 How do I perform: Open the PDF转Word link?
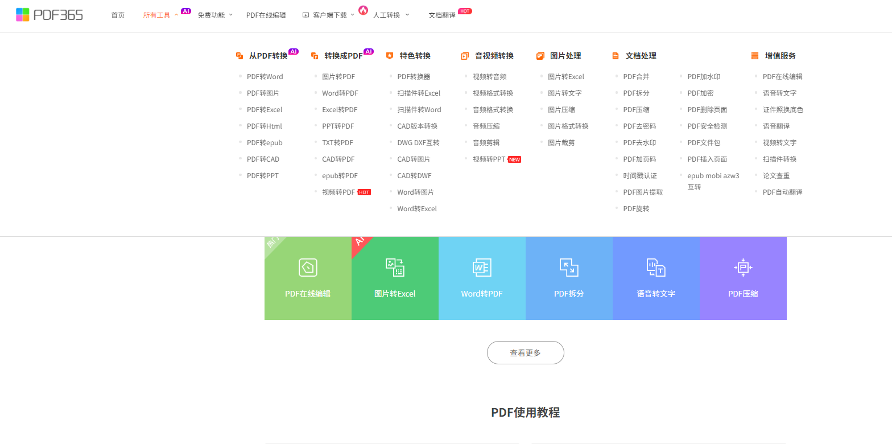265,77
